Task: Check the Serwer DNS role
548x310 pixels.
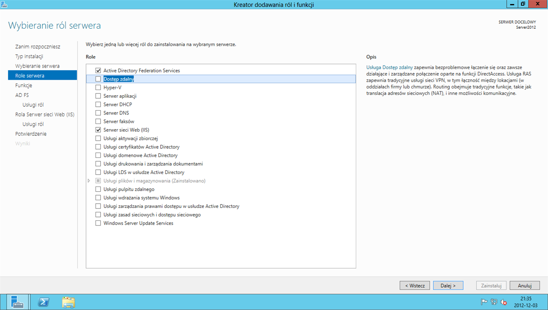Action: click(x=98, y=113)
